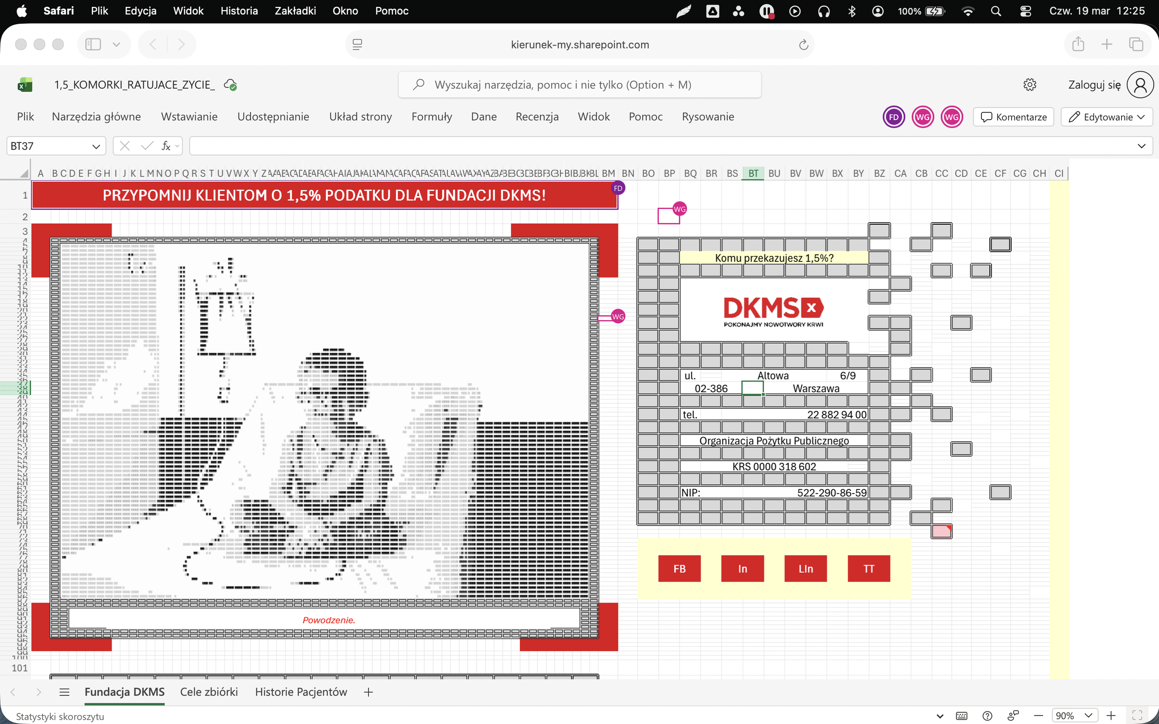Select the Cele zbiórki sheet tab
The height and width of the screenshot is (724, 1159).
[x=209, y=692]
